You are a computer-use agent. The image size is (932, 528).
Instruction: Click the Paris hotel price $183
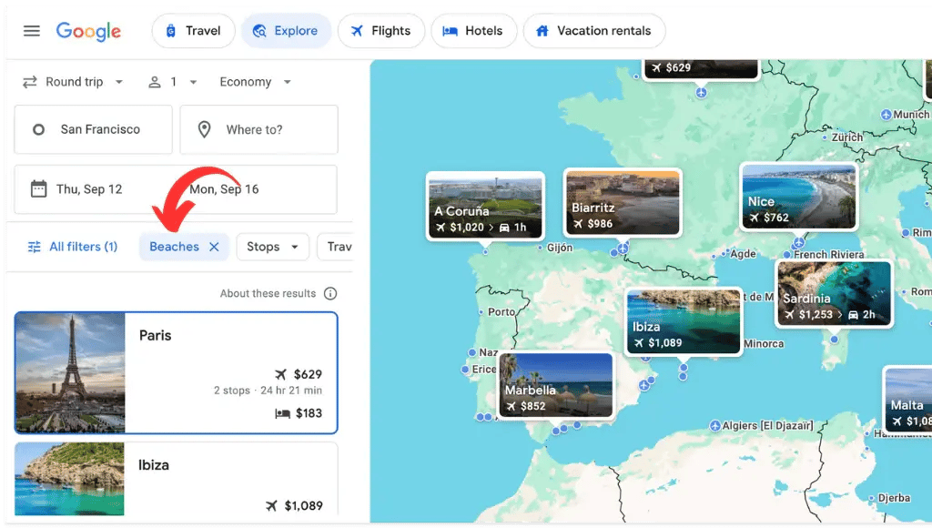click(309, 413)
